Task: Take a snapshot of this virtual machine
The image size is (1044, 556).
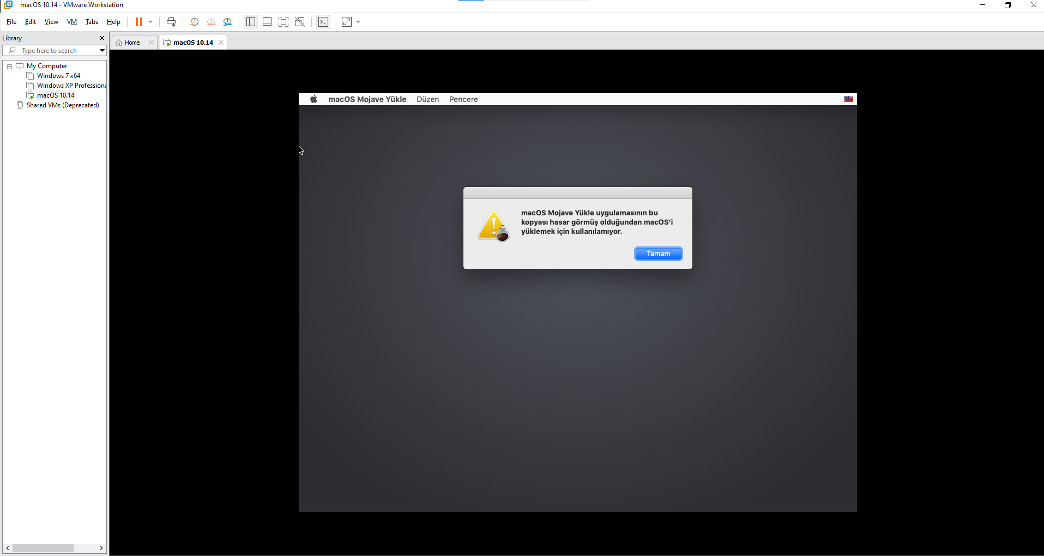Action: [194, 22]
